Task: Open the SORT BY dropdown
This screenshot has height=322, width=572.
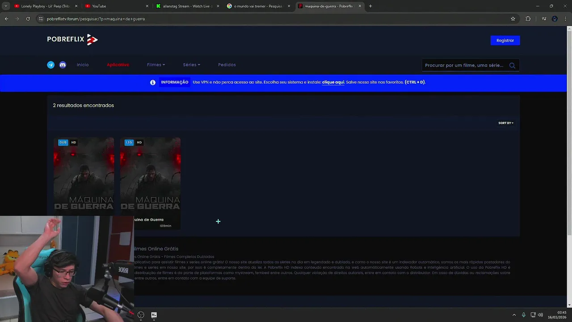Action: coord(506,123)
